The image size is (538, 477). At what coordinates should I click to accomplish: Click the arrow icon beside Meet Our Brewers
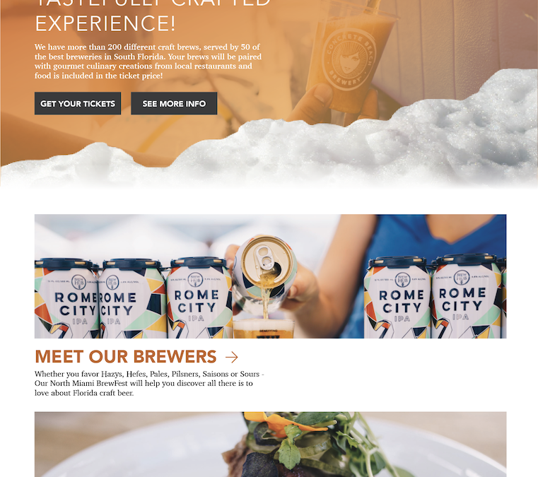(232, 358)
